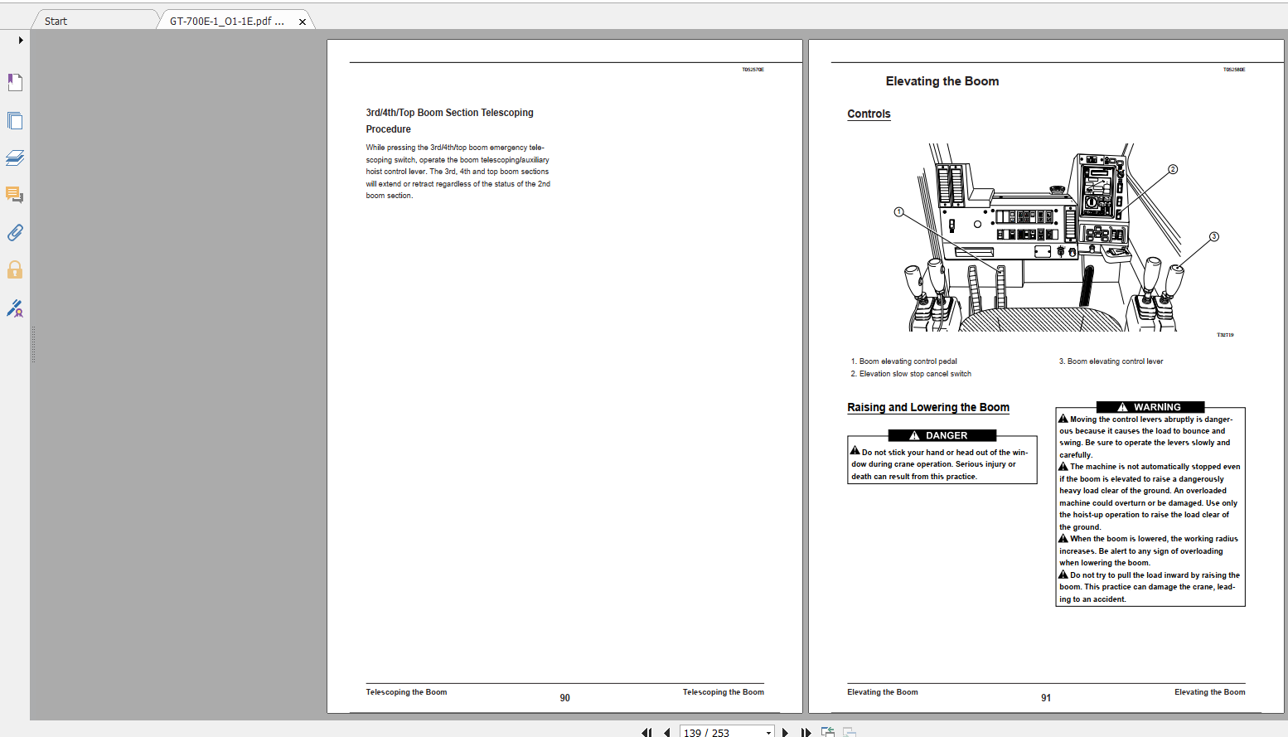
Task: Click callout number 3 in the diagram
Action: tap(1214, 236)
